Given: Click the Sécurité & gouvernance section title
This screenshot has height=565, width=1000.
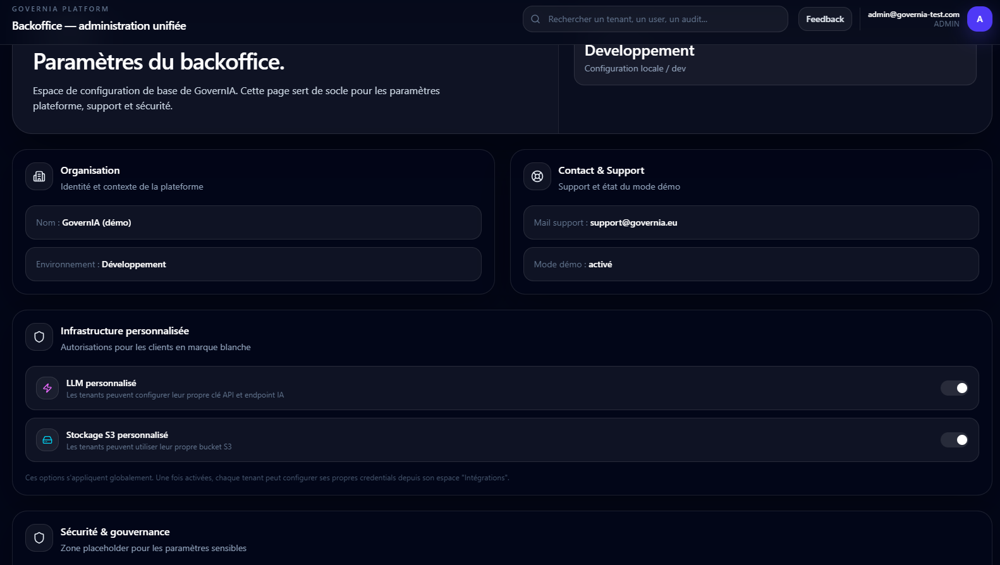Looking at the screenshot, I should 115,532.
